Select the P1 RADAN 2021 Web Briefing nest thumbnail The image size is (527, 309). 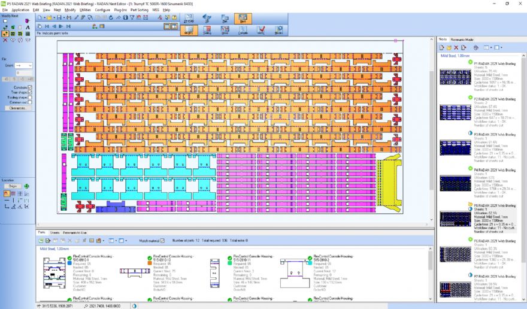click(x=455, y=77)
